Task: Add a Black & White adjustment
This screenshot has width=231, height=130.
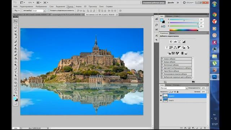Action: [179, 47]
